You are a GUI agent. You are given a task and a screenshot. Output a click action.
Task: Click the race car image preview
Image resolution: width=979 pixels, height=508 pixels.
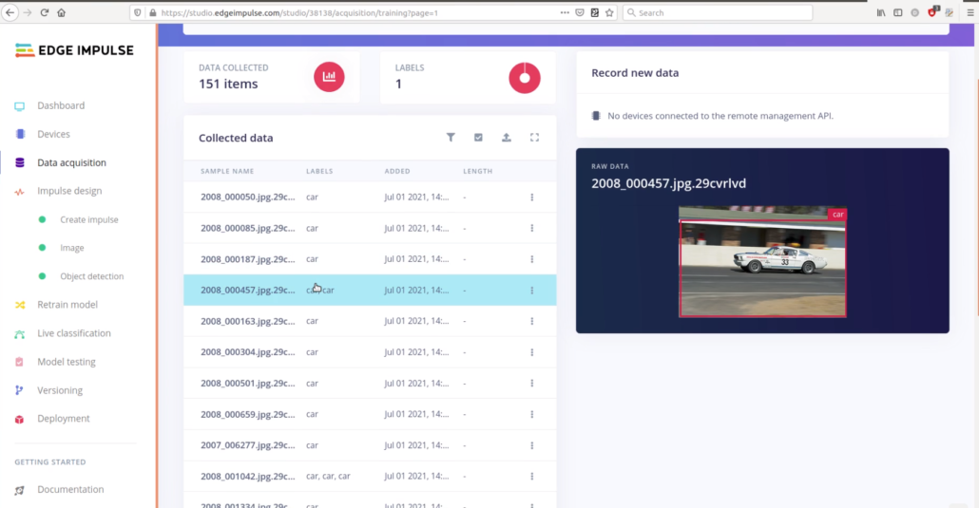pos(762,263)
